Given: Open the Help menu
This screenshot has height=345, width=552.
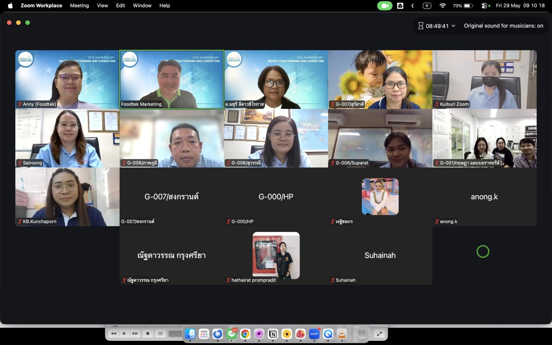Looking at the screenshot, I should (x=165, y=5).
